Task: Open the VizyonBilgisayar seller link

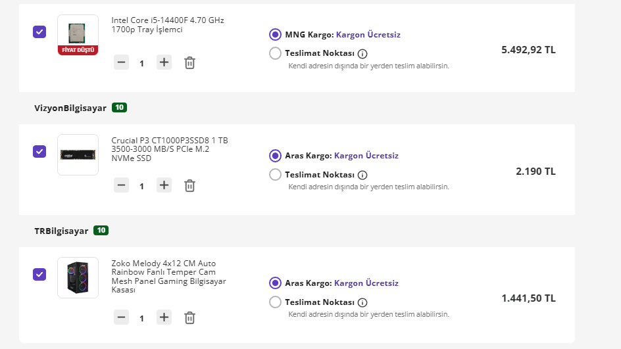Action: click(x=70, y=108)
